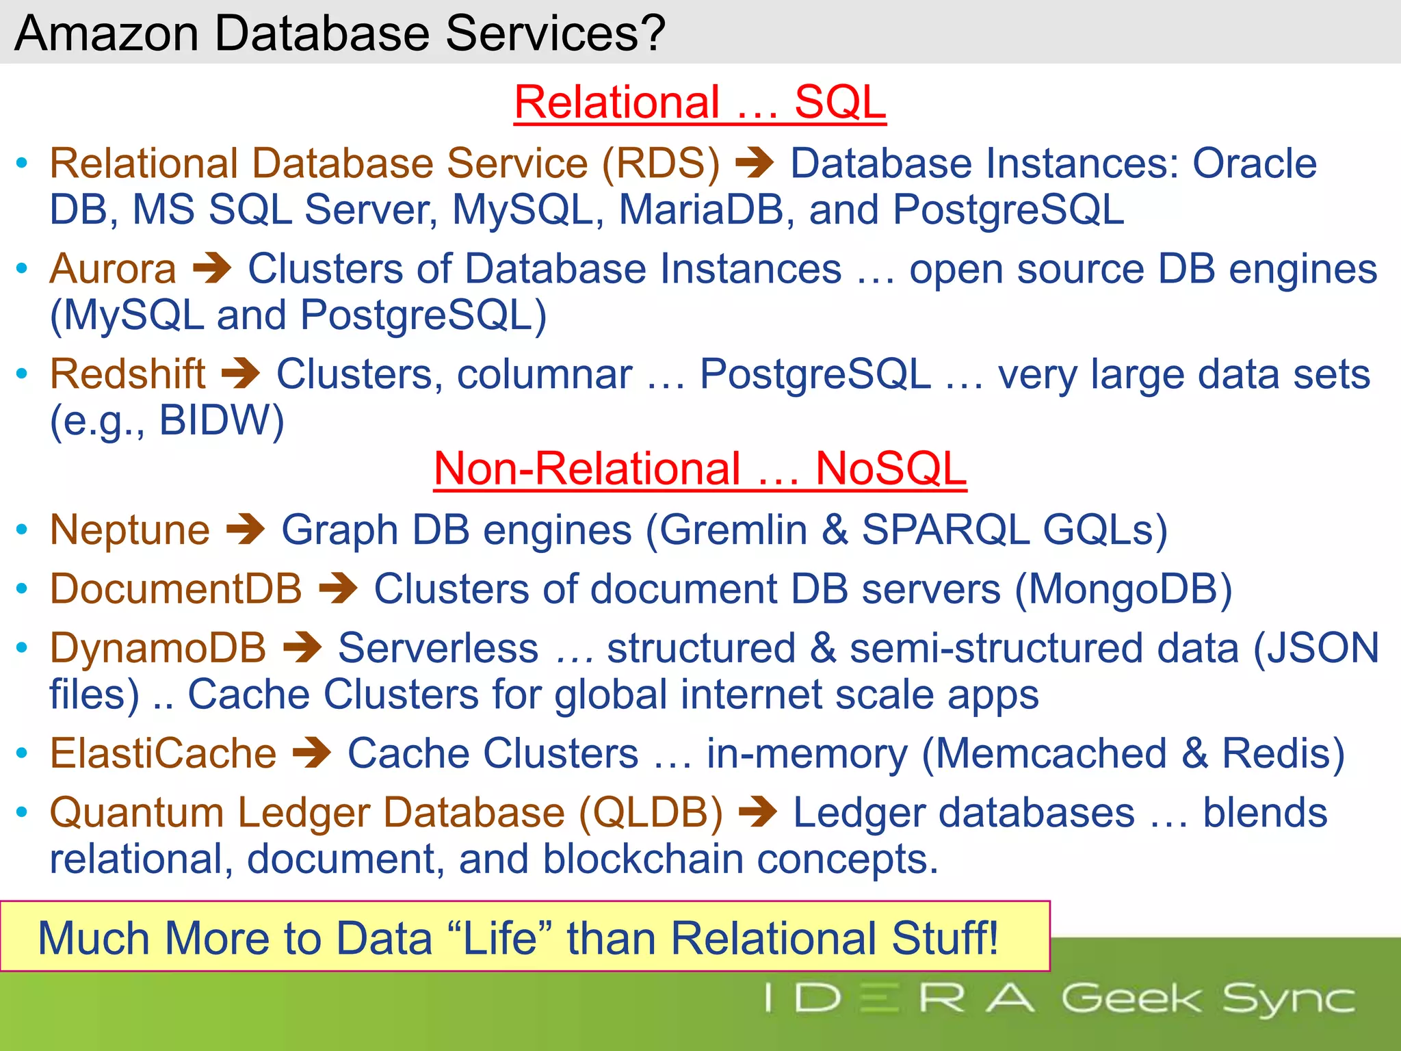Click the arrow after DocumentDB
The image size is (1401, 1051).
(338, 589)
